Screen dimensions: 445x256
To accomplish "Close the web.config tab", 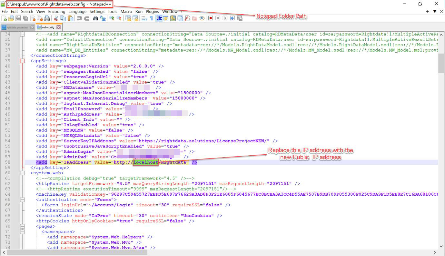I will click(x=59, y=27).
